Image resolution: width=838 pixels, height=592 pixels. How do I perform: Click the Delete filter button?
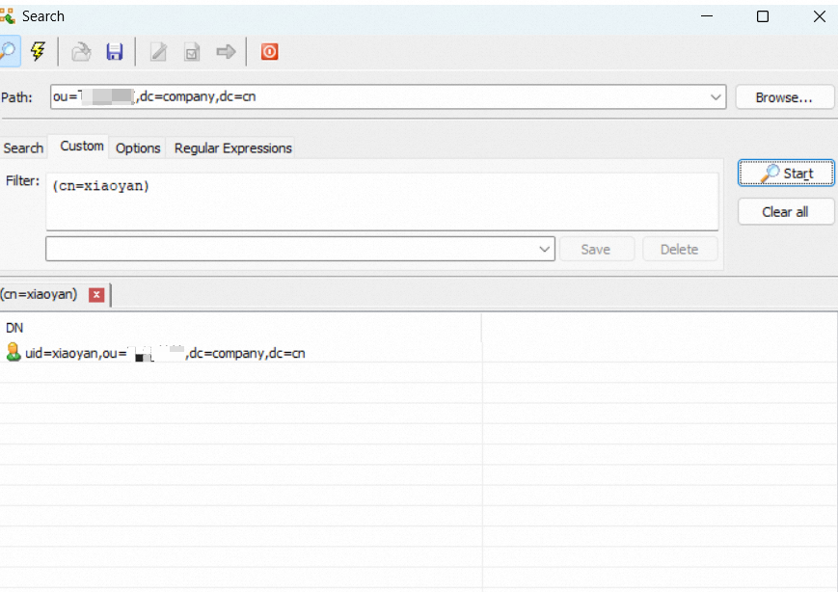(679, 249)
